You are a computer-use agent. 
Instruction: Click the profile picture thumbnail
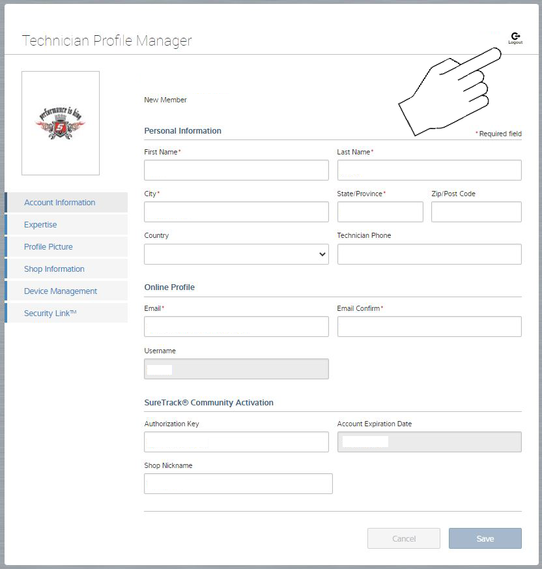tap(60, 123)
